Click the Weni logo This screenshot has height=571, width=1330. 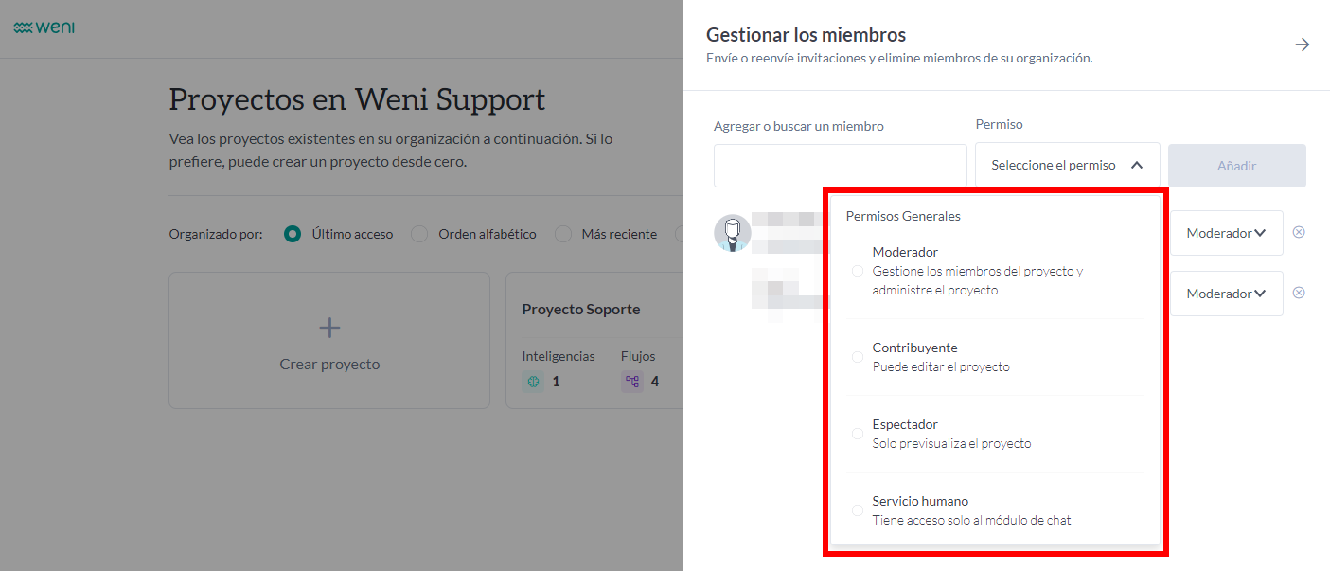tap(44, 27)
